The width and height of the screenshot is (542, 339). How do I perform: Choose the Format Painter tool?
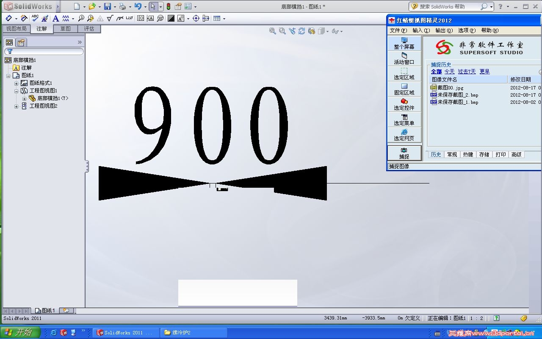(44, 18)
